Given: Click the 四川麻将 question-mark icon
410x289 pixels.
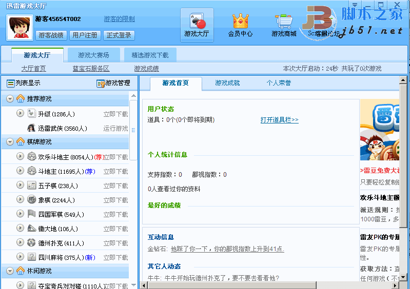Looking at the screenshot, I should click(x=31, y=257).
